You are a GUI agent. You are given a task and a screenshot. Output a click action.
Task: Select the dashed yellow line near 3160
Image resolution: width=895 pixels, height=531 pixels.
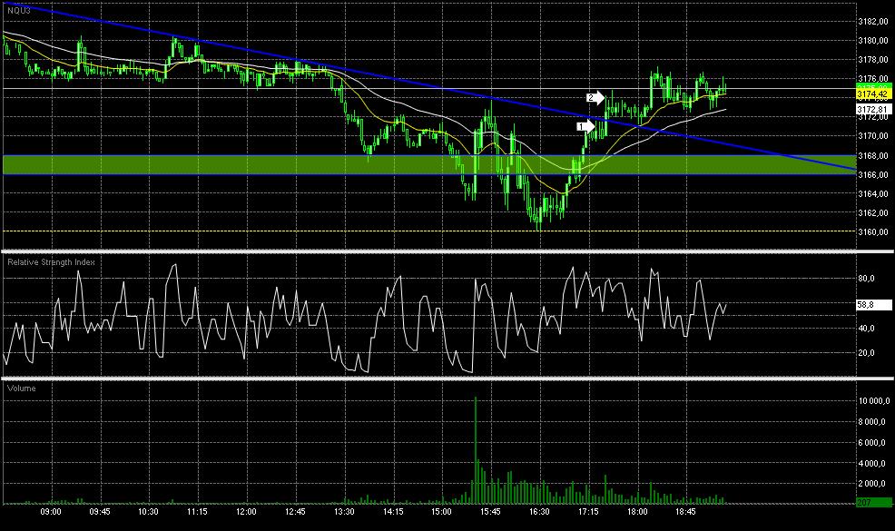429,231
